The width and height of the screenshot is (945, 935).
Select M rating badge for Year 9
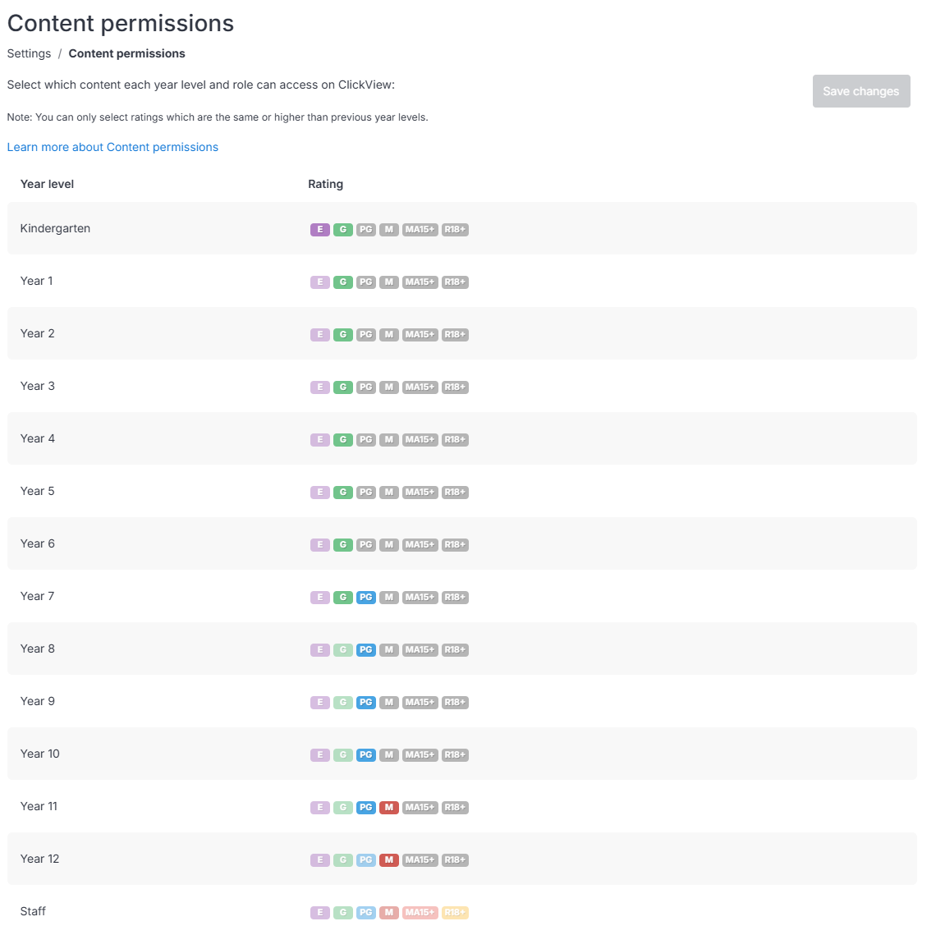[x=388, y=703]
